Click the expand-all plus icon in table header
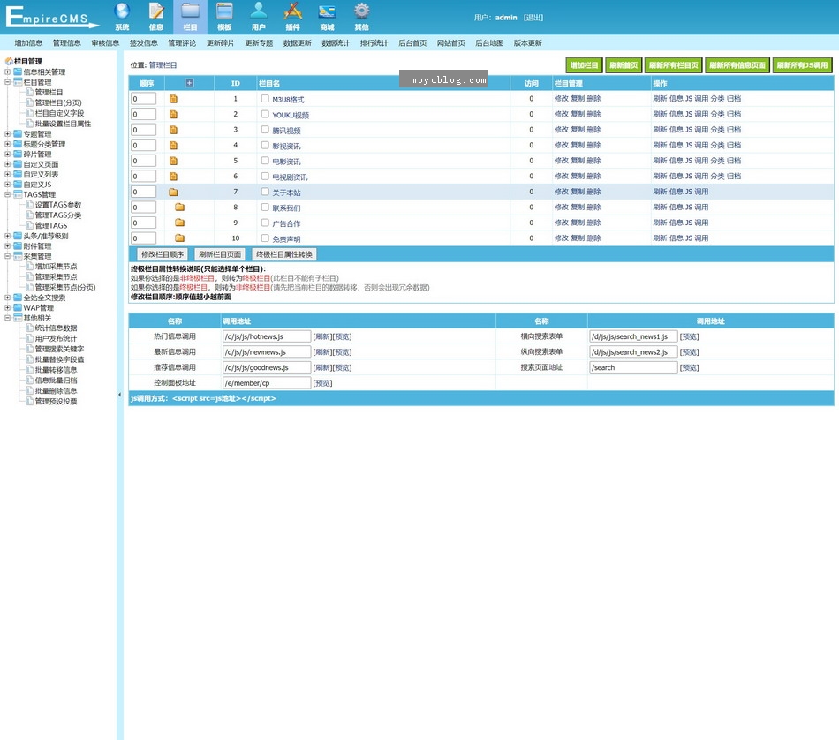Image resolution: width=839 pixels, height=740 pixels. [189, 83]
